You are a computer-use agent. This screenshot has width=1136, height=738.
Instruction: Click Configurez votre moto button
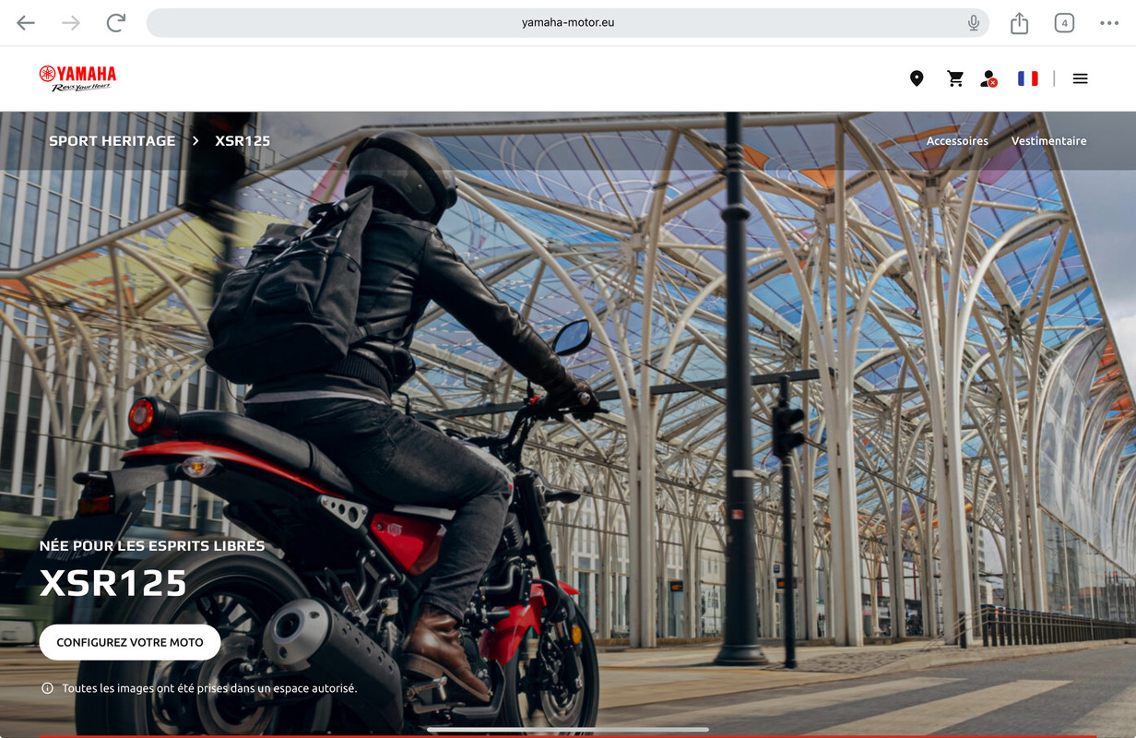click(130, 642)
